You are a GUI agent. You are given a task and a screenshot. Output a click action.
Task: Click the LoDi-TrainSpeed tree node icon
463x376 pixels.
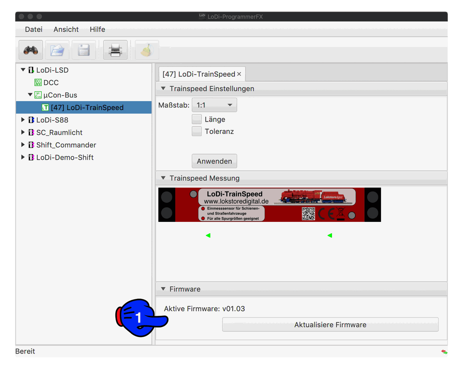point(45,107)
